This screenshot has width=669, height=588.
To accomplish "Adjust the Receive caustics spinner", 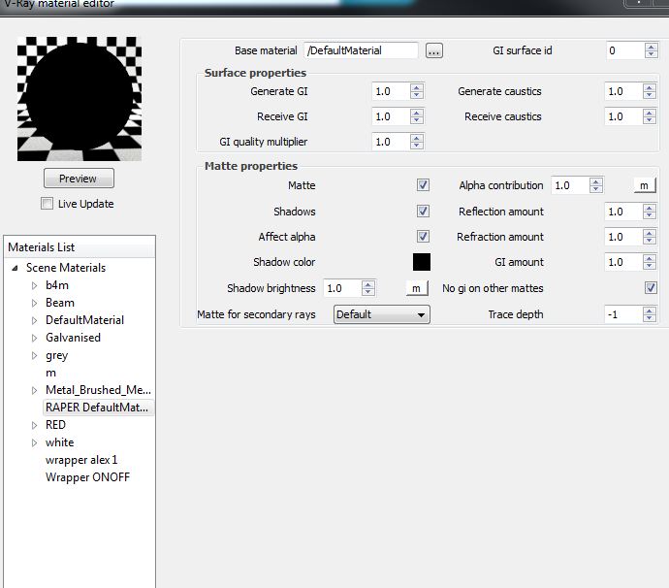I will tap(650, 116).
